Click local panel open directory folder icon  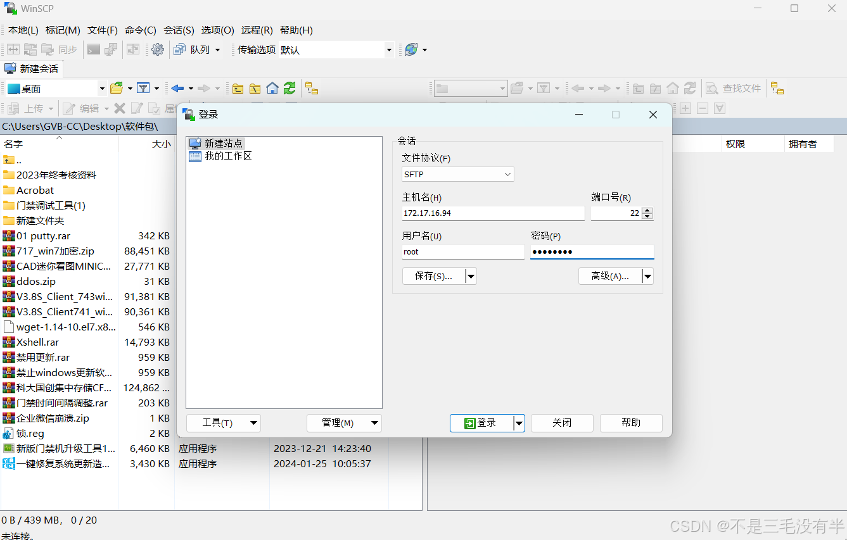(117, 88)
